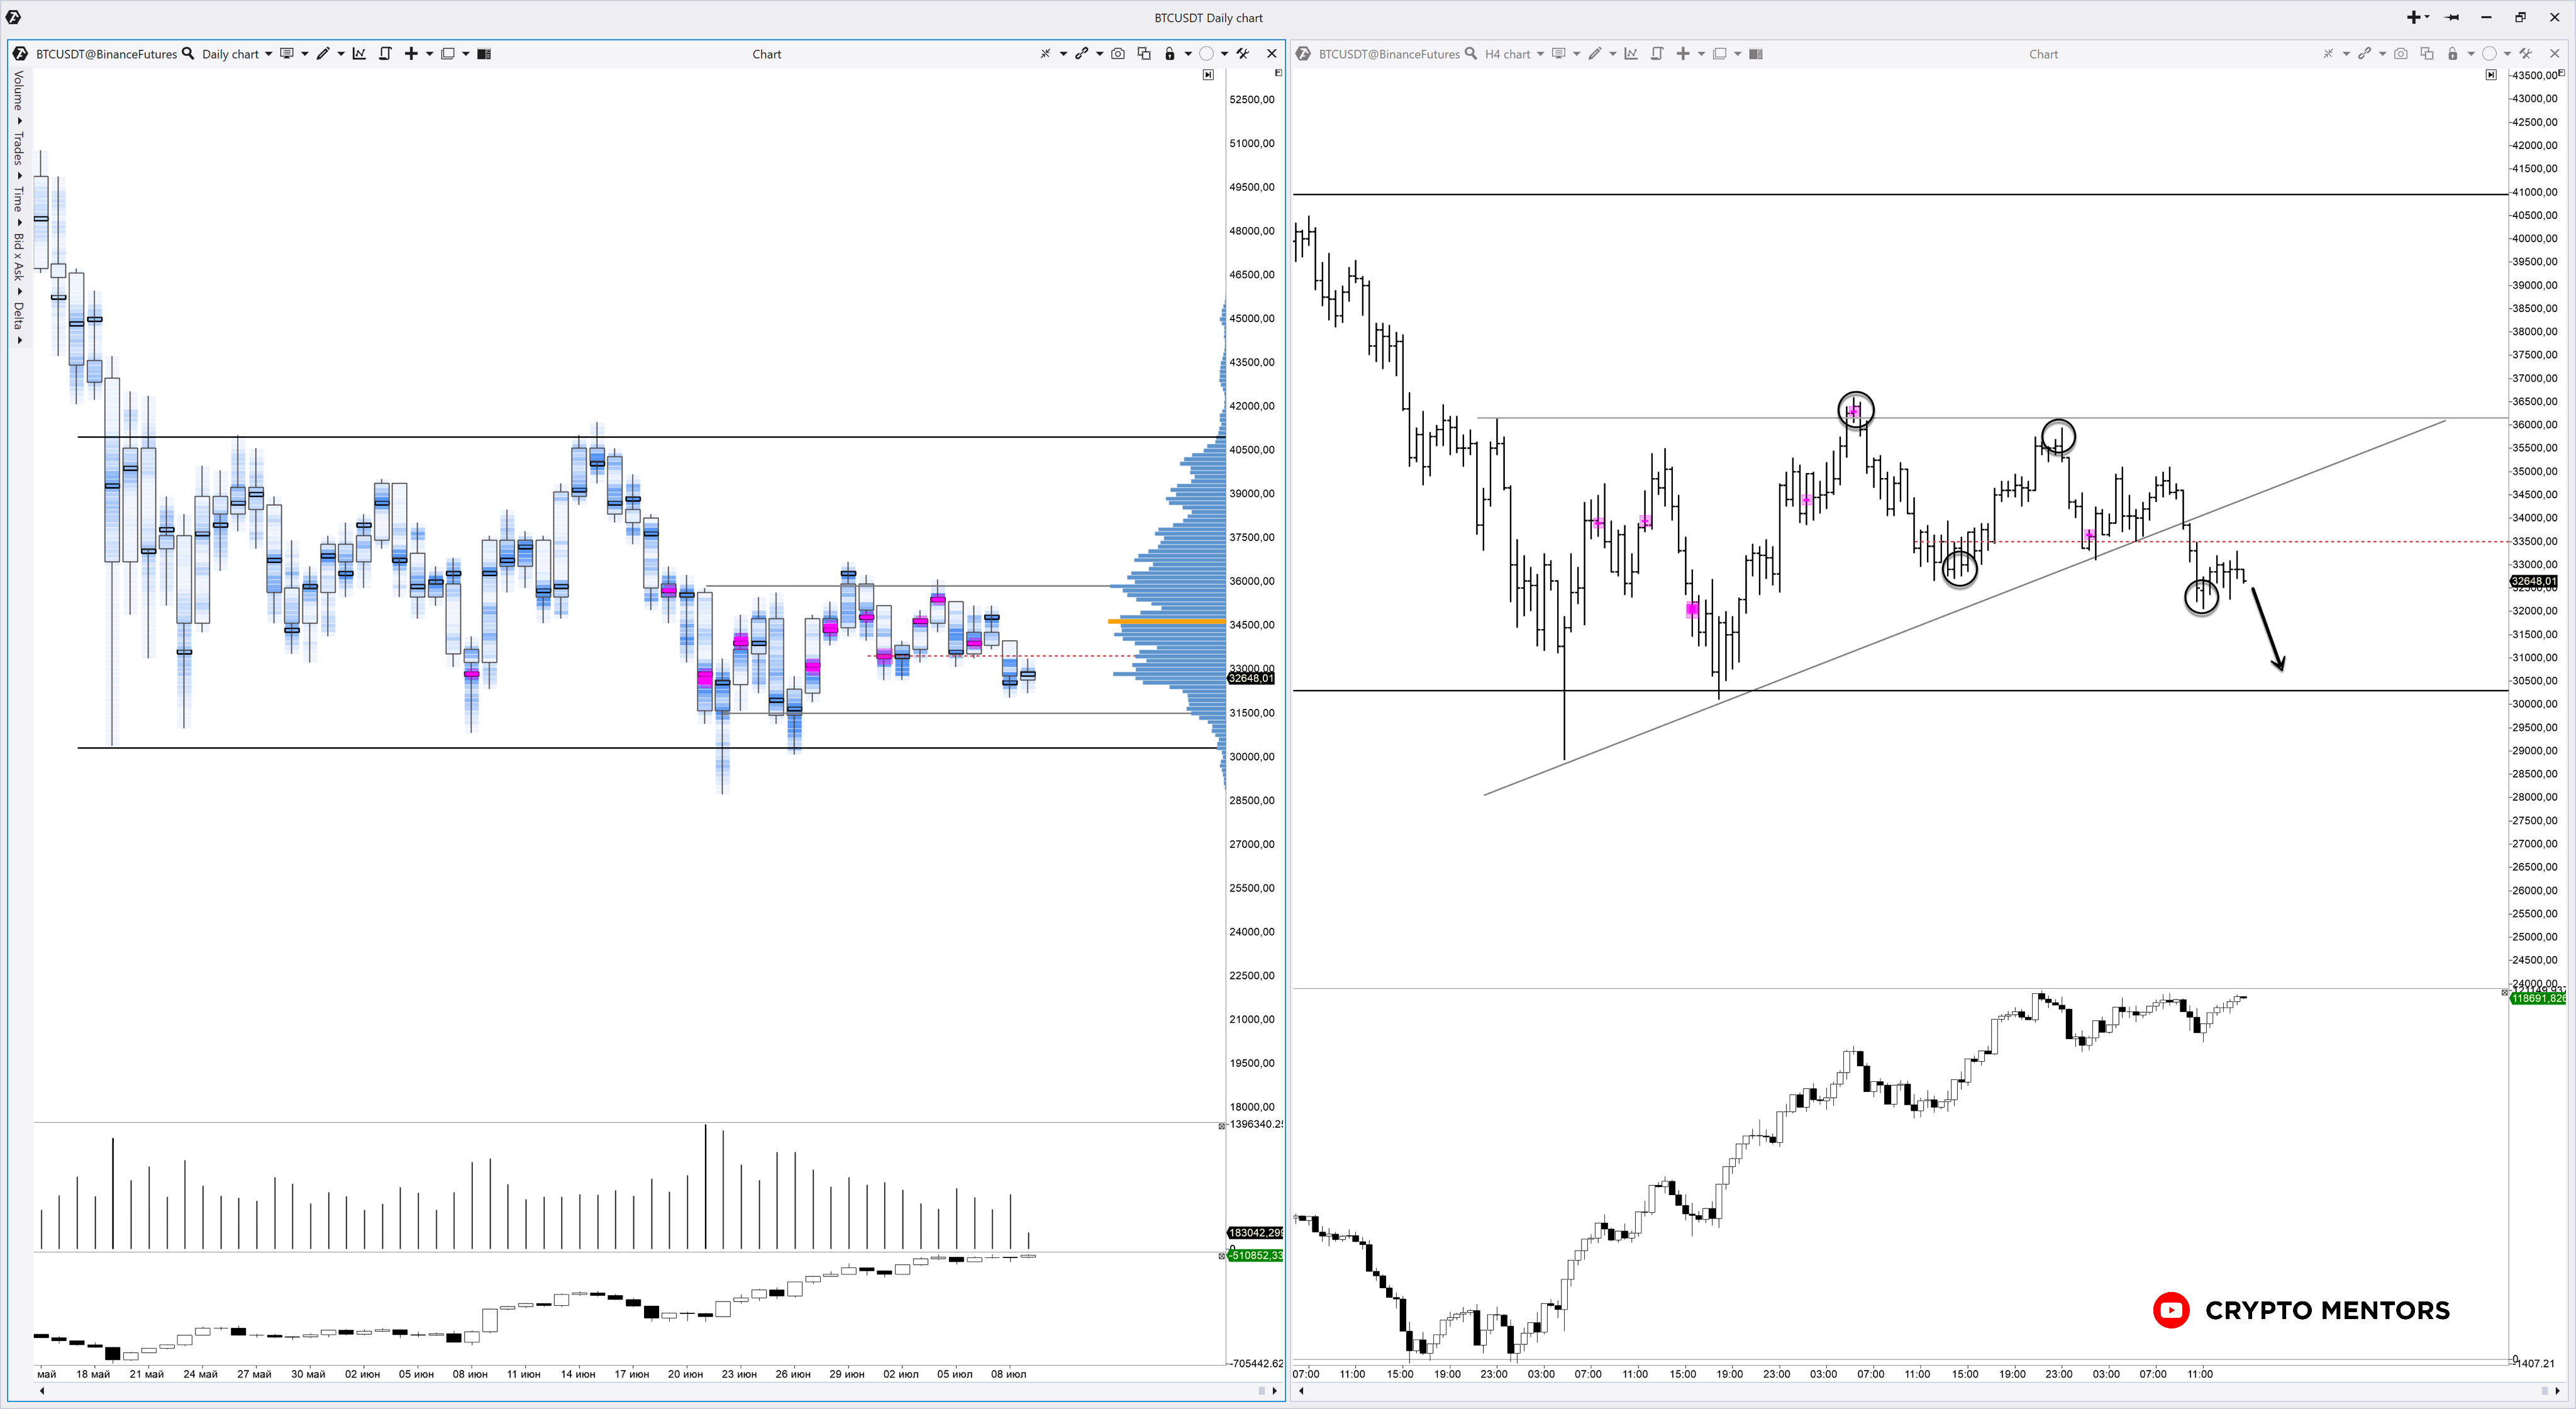Open indicators icon in Daily chart toolbar
This screenshot has width=2576, height=1409.
(x=359, y=54)
